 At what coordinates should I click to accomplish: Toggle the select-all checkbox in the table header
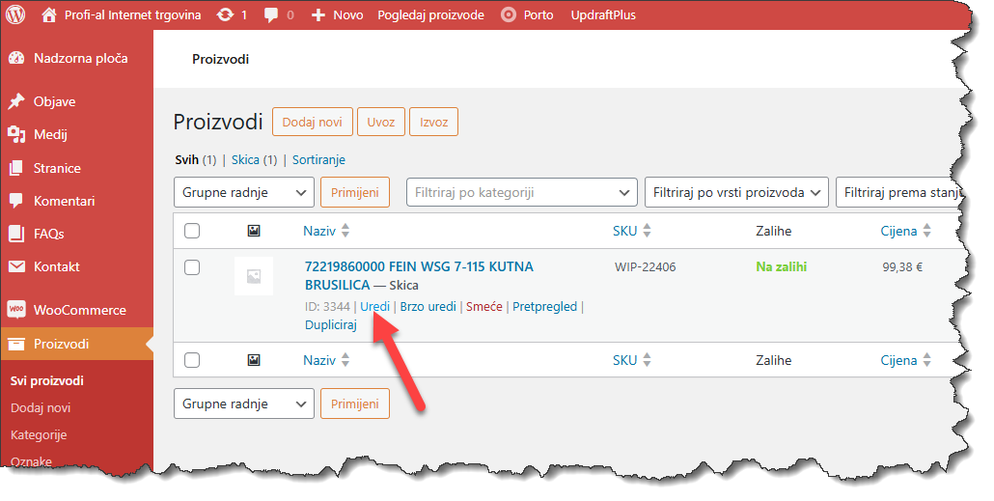192,231
